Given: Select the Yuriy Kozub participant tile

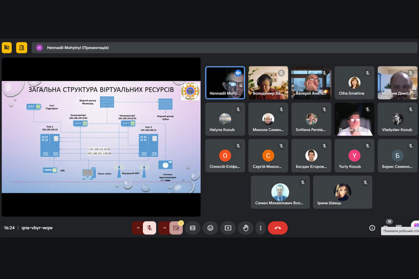Looking at the screenshot, I should point(354,156).
